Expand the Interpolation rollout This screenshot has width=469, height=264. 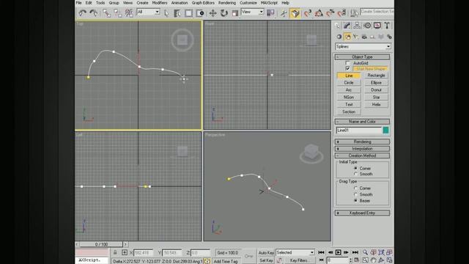click(362, 148)
